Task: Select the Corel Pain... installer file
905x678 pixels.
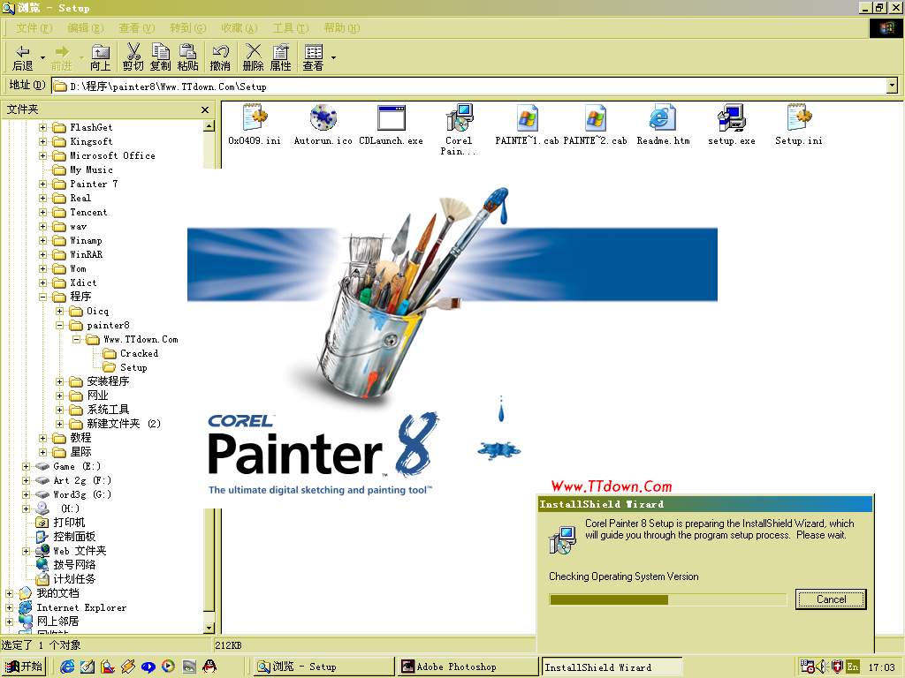Action: 459,130
